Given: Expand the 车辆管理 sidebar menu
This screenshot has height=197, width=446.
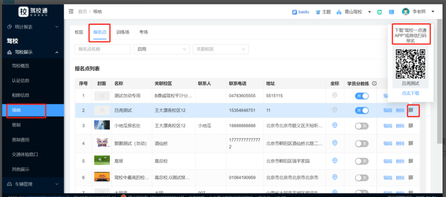Looking at the screenshot, I should pyautogui.click(x=33, y=184).
